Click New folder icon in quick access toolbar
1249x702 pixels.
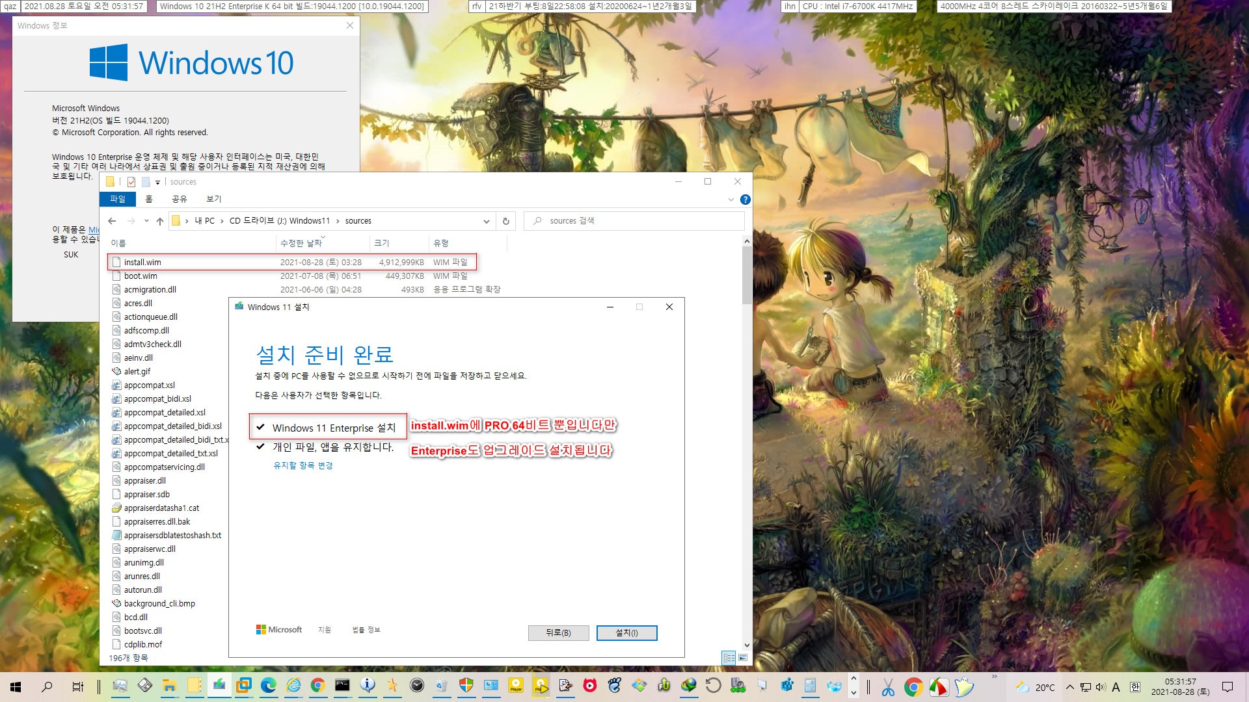click(146, 182)
